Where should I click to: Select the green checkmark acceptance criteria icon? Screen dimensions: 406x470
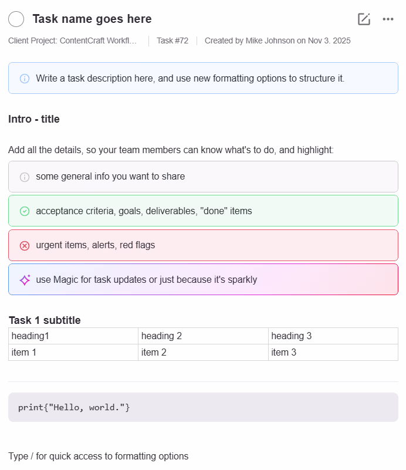[x=24, y=211]
